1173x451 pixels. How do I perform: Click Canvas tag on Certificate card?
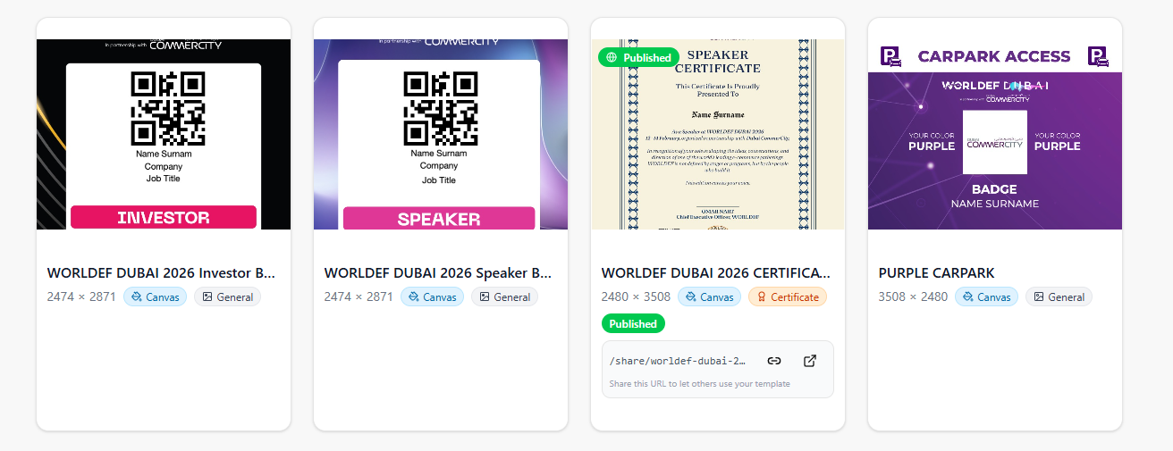pyautogui.click(x=709, y=297)
